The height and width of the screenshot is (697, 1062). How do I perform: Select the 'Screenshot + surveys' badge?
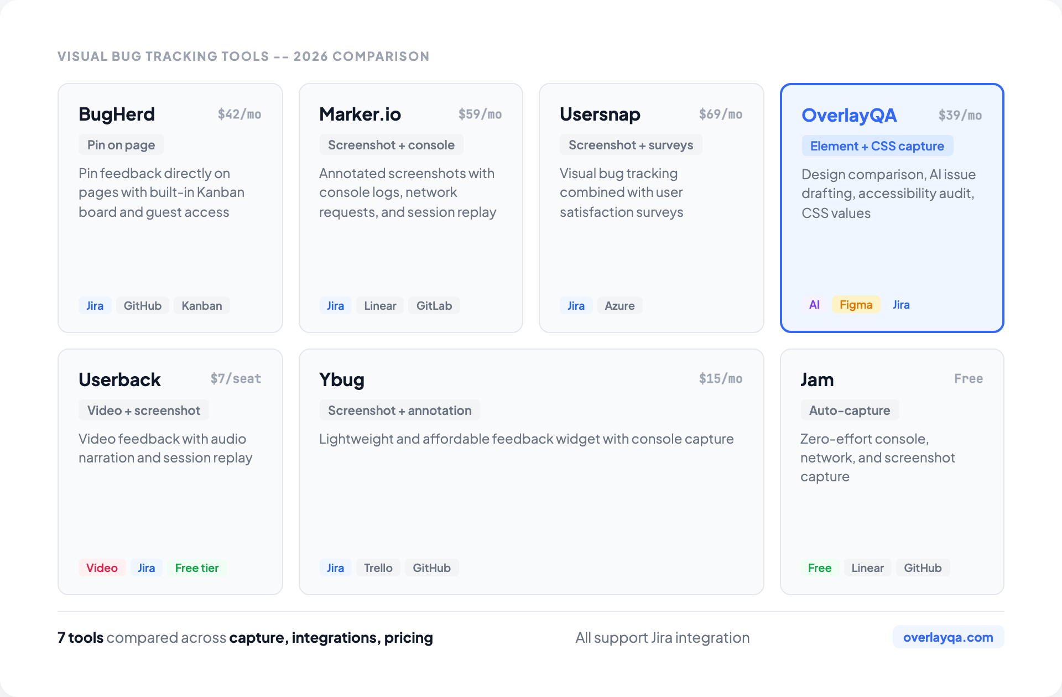point(631,145)
